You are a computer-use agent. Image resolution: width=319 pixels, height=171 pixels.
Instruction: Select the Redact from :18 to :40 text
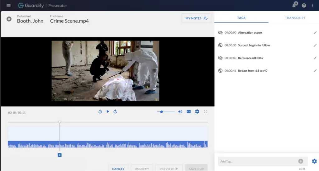(252, 71)
